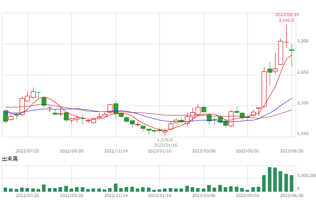Click the 3,545.0 high price label

[x=286, y=21]
